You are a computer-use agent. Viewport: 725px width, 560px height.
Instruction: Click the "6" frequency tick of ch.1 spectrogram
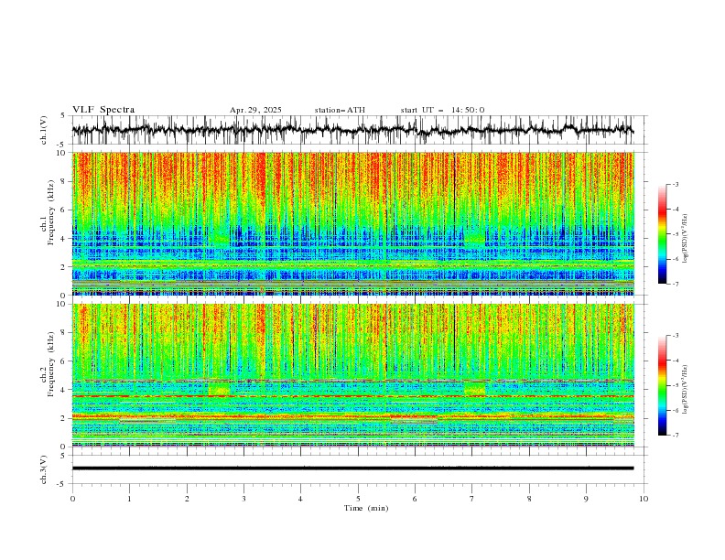pos(64,210)
